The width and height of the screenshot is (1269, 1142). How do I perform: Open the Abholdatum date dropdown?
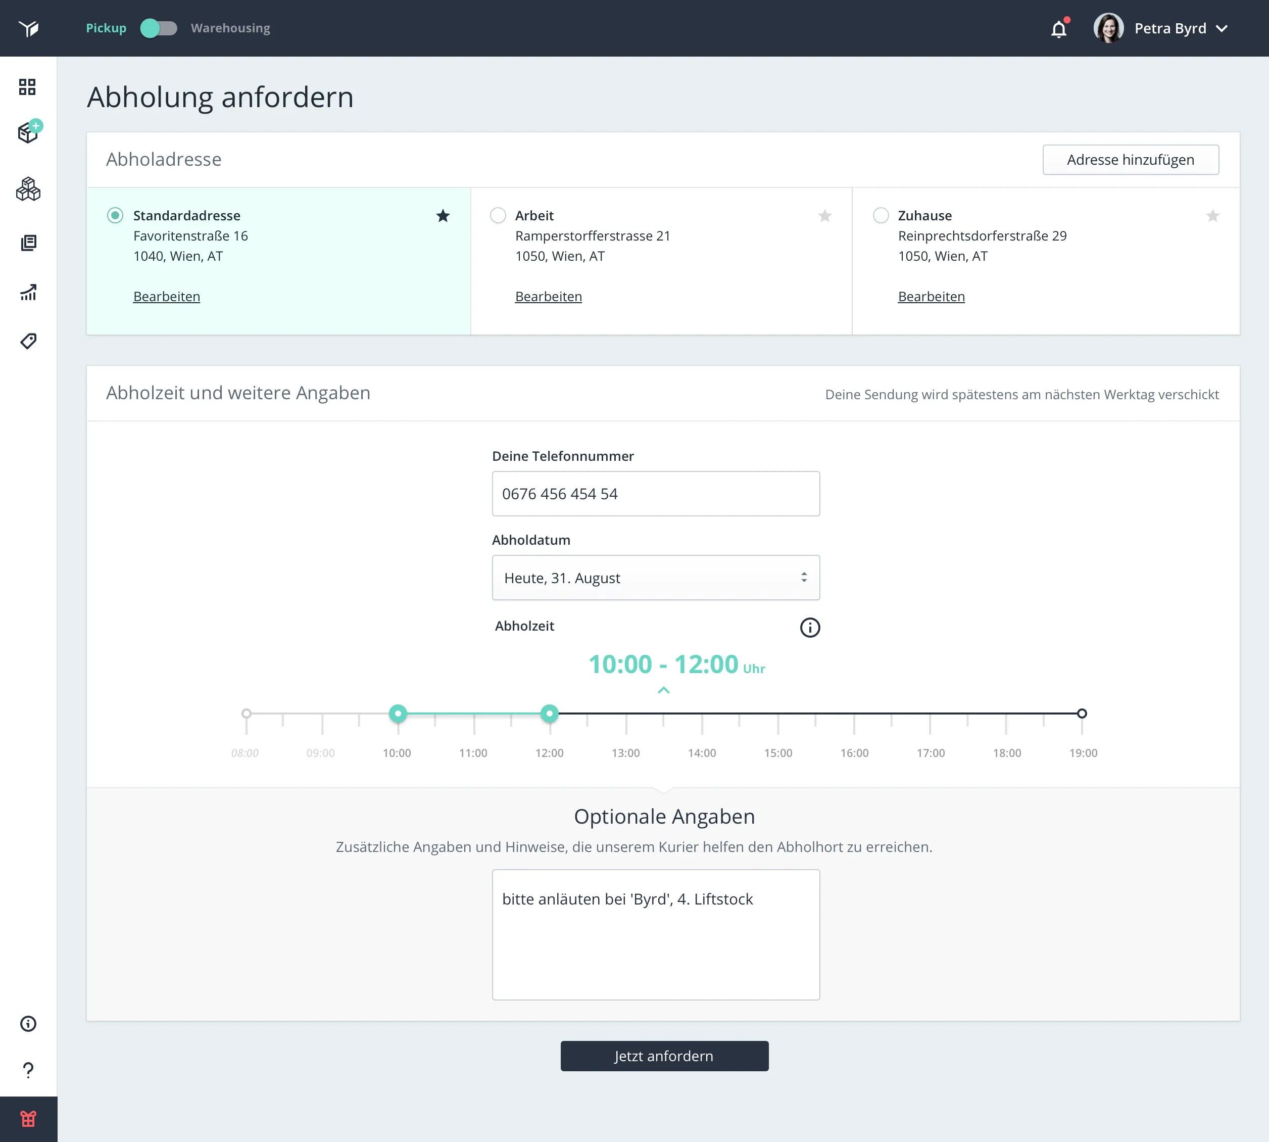(656, 578)
